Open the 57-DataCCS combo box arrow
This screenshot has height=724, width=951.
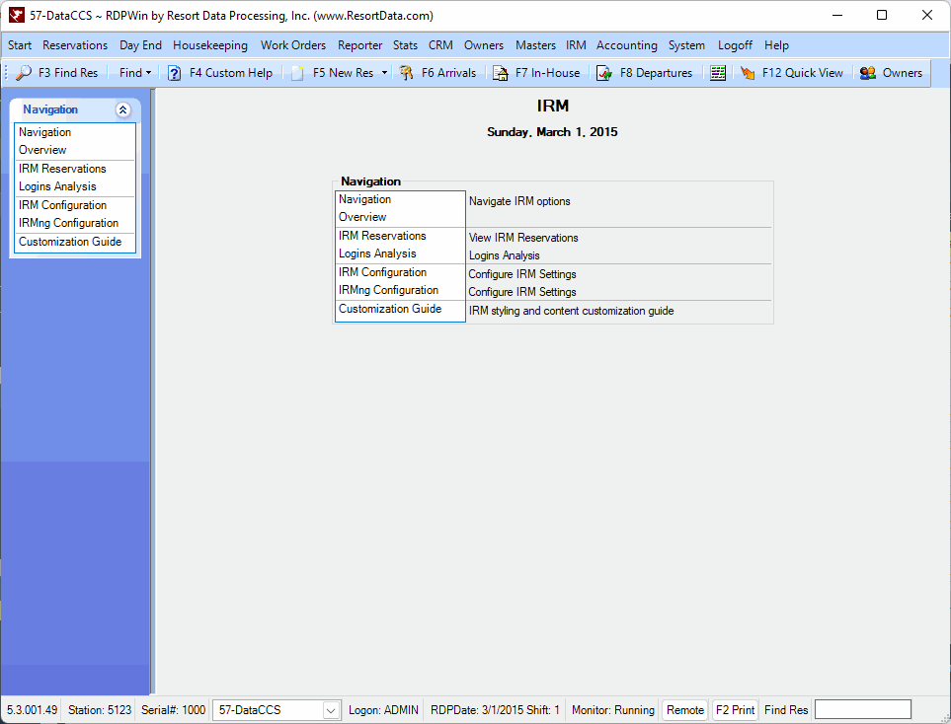click(x=331, y=710)
